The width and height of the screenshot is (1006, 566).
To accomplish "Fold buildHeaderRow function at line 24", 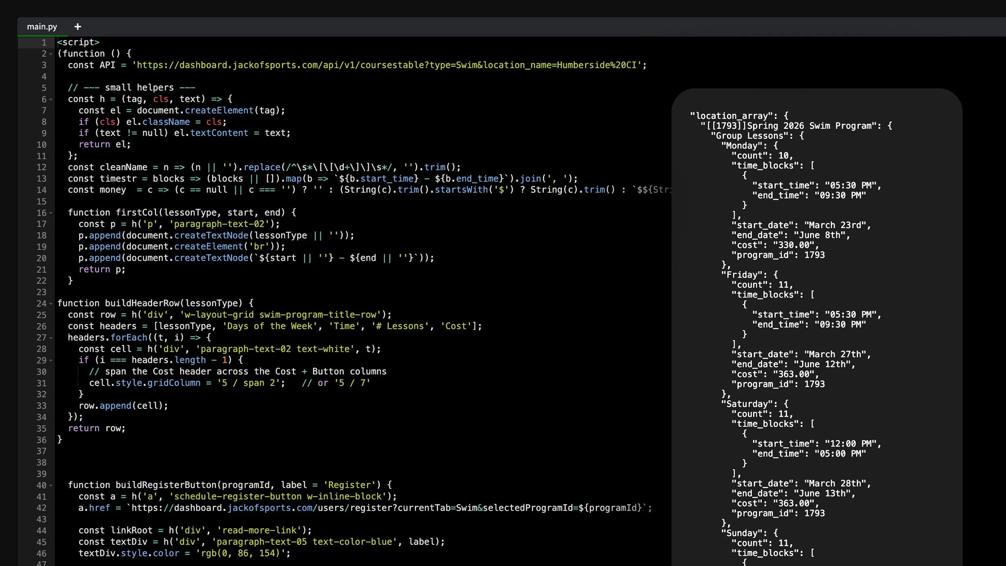I will tap(51, 304).
